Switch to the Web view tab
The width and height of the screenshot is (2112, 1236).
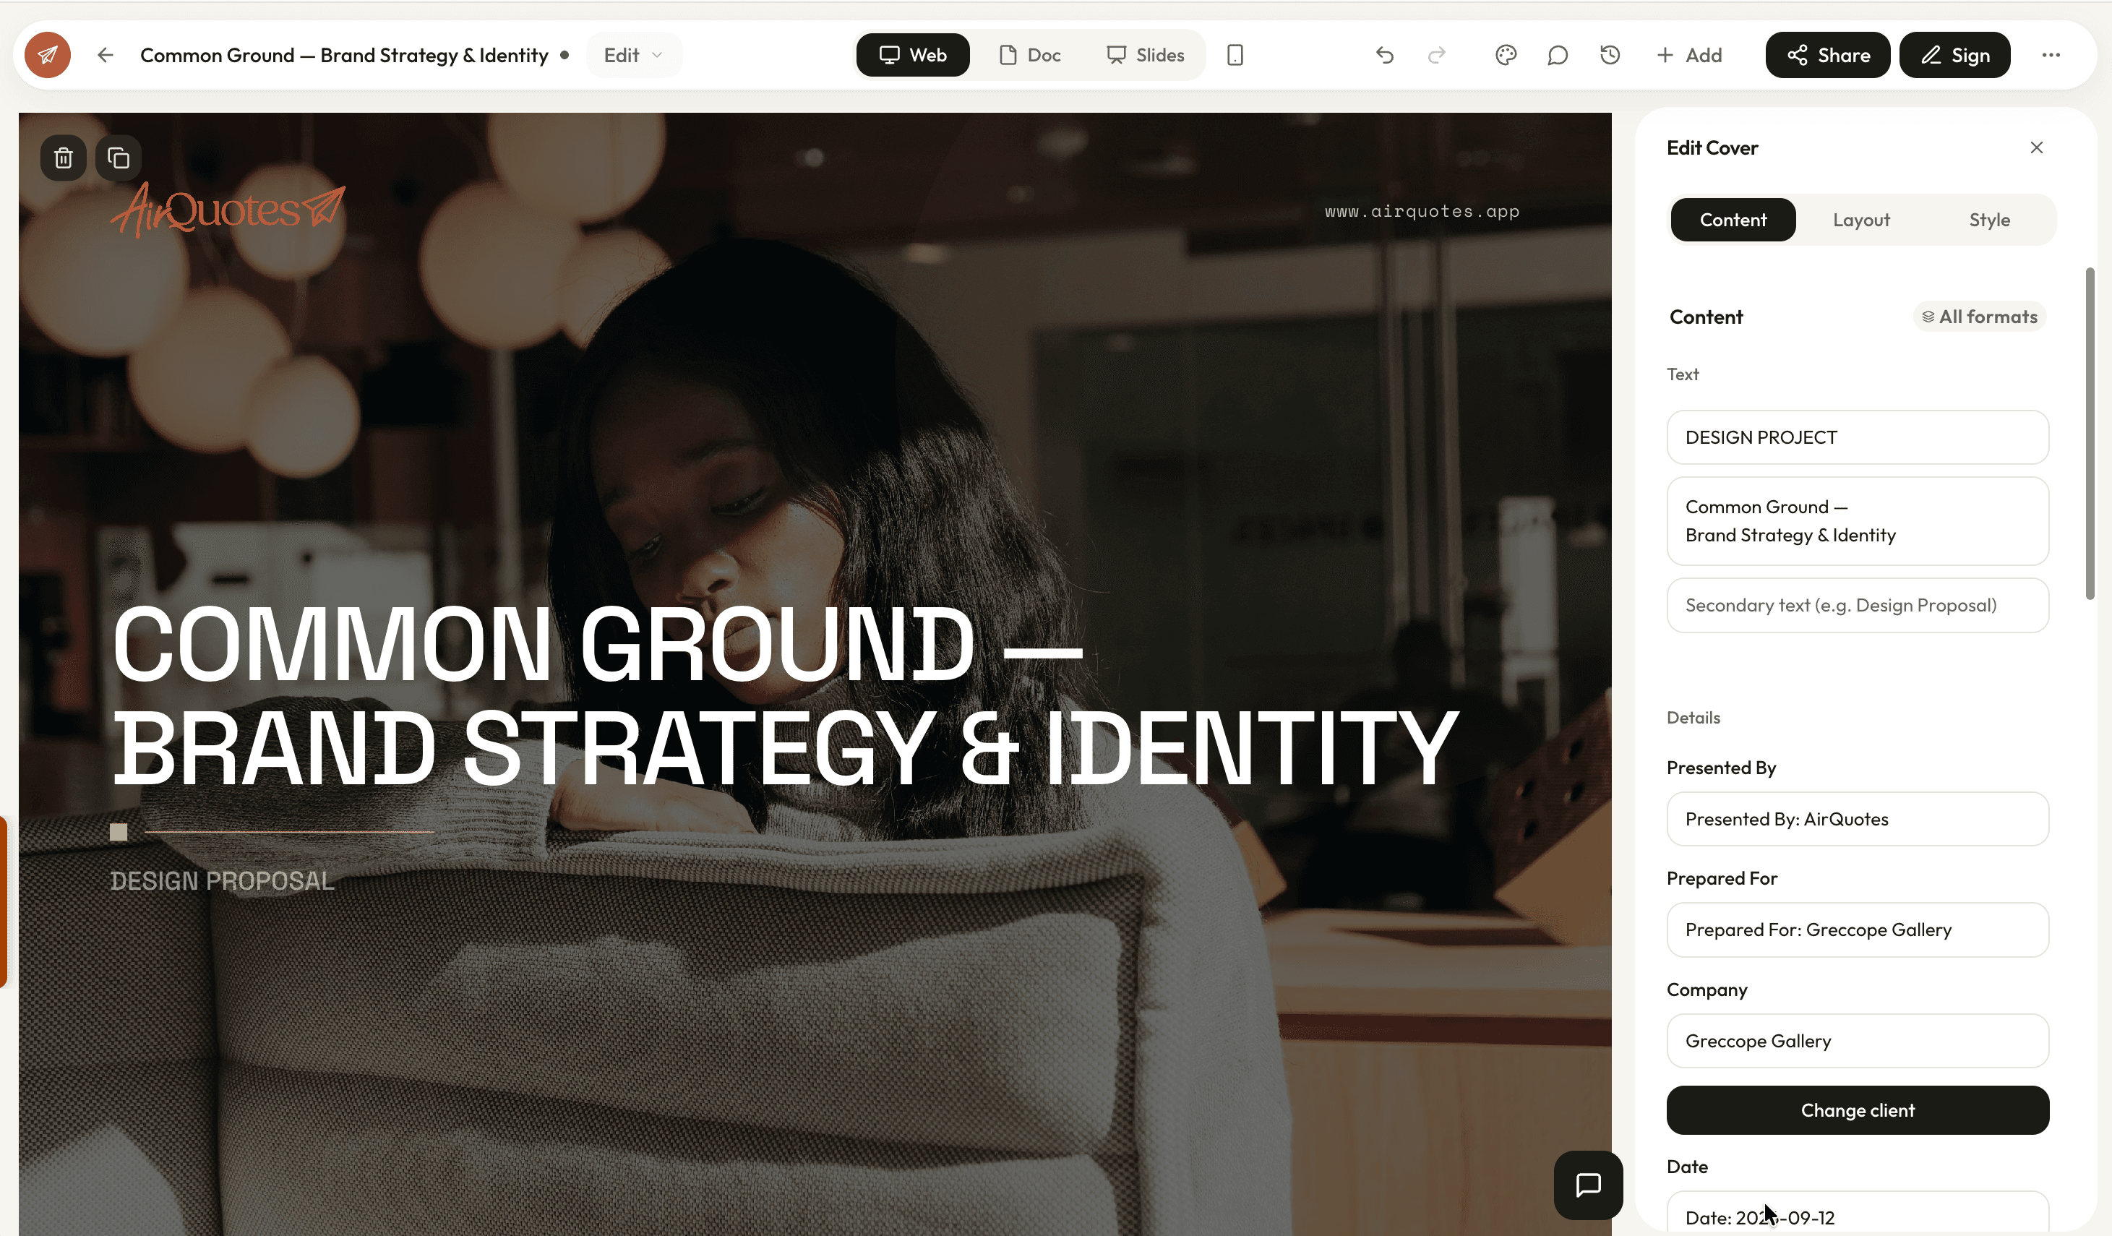913,56
